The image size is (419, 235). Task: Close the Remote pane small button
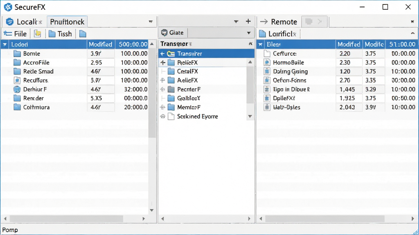point(412,22)
